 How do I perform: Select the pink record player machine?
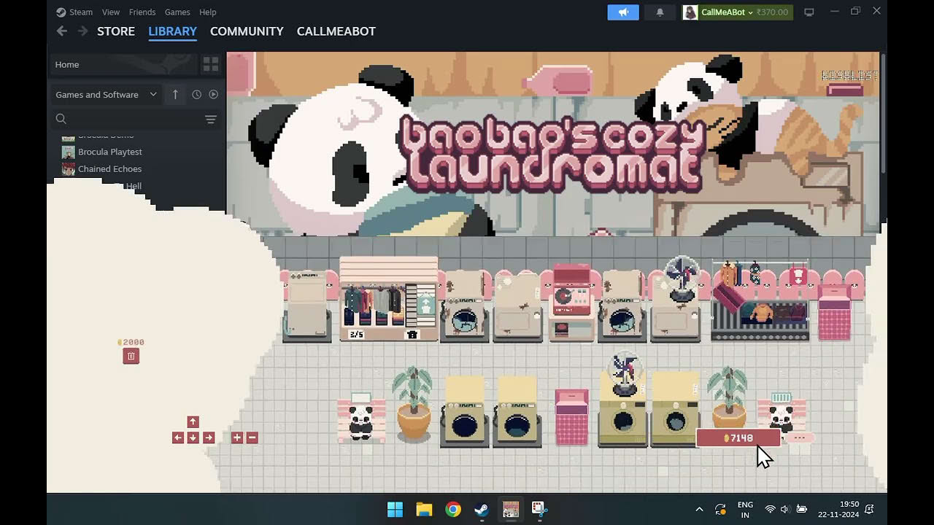click(572, 303)
